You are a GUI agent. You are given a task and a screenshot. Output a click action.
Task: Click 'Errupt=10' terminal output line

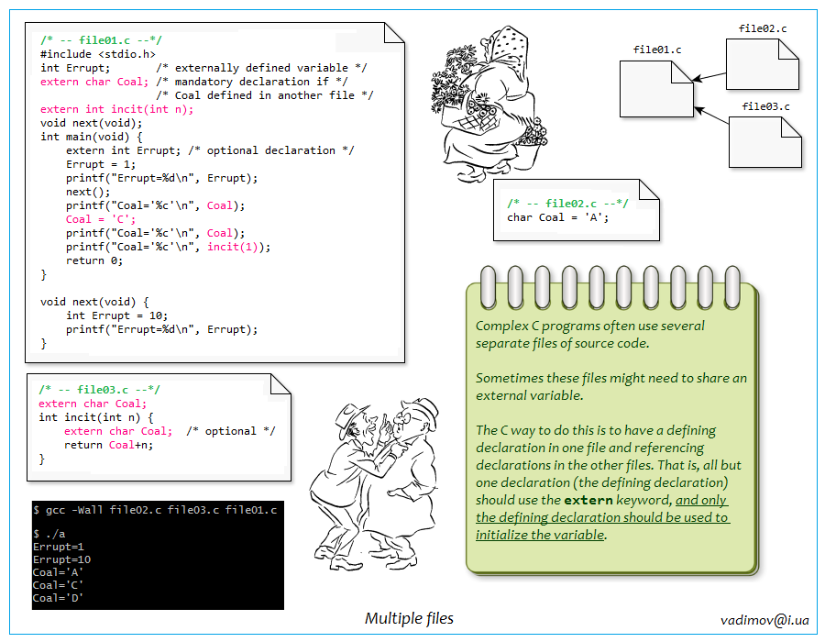(61, 559)
